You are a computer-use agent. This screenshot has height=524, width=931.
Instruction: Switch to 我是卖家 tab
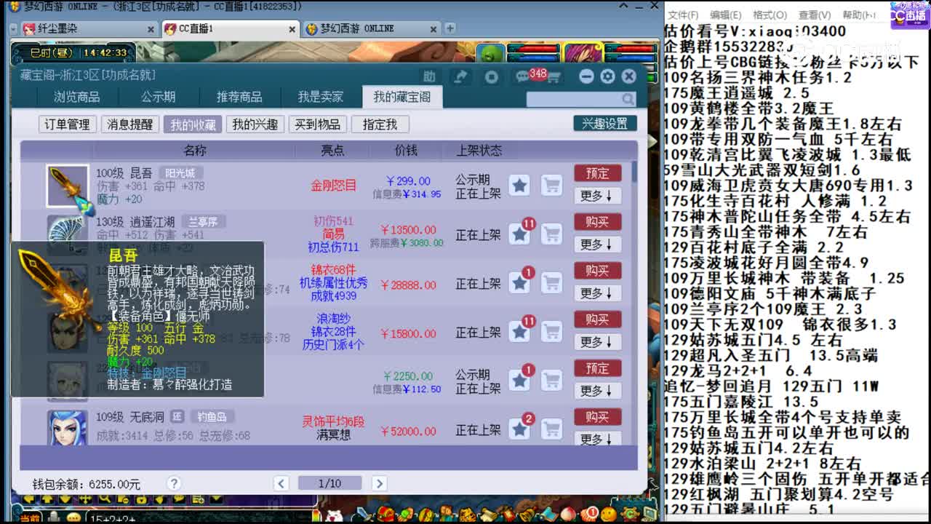pyautogui.click(x=321, y=97)
